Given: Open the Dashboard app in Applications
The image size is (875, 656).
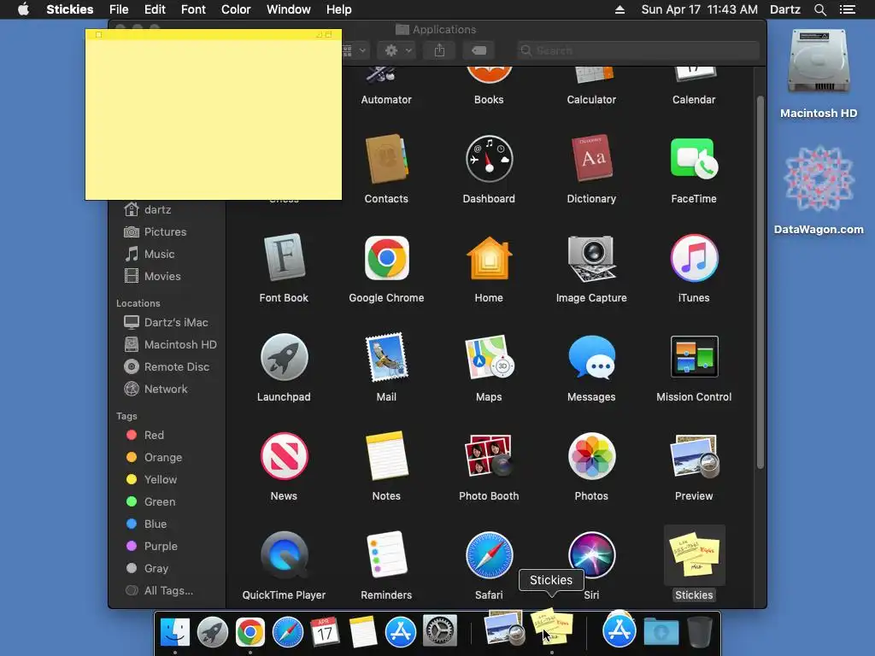Looking at the screenshot, I should pyautogui.click(x=489, y=160).
